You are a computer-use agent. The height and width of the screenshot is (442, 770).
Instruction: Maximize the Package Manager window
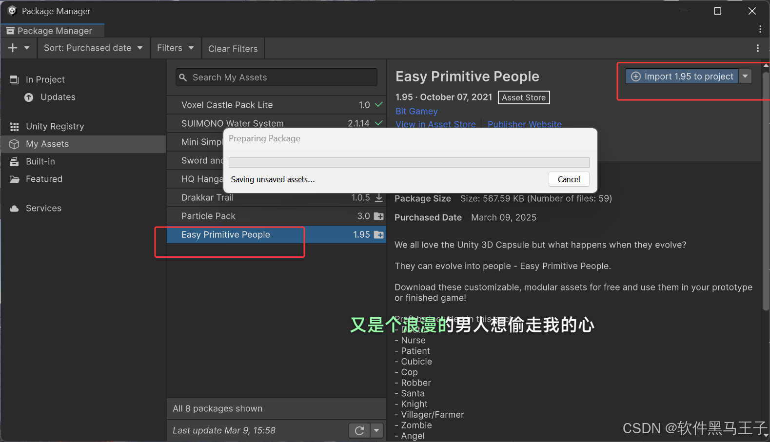pos(717,11)
